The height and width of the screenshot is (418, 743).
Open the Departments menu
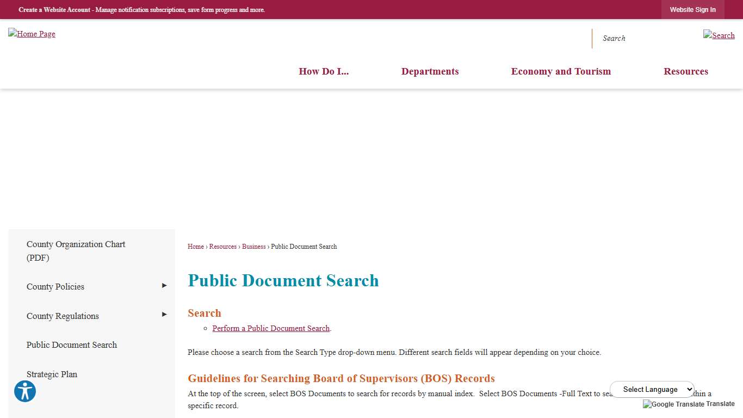[x=430, y=71]
